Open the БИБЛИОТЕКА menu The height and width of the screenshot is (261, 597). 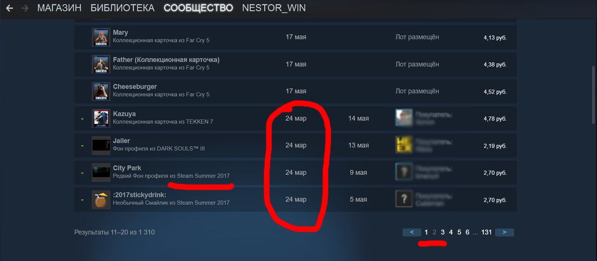point(123,8)
